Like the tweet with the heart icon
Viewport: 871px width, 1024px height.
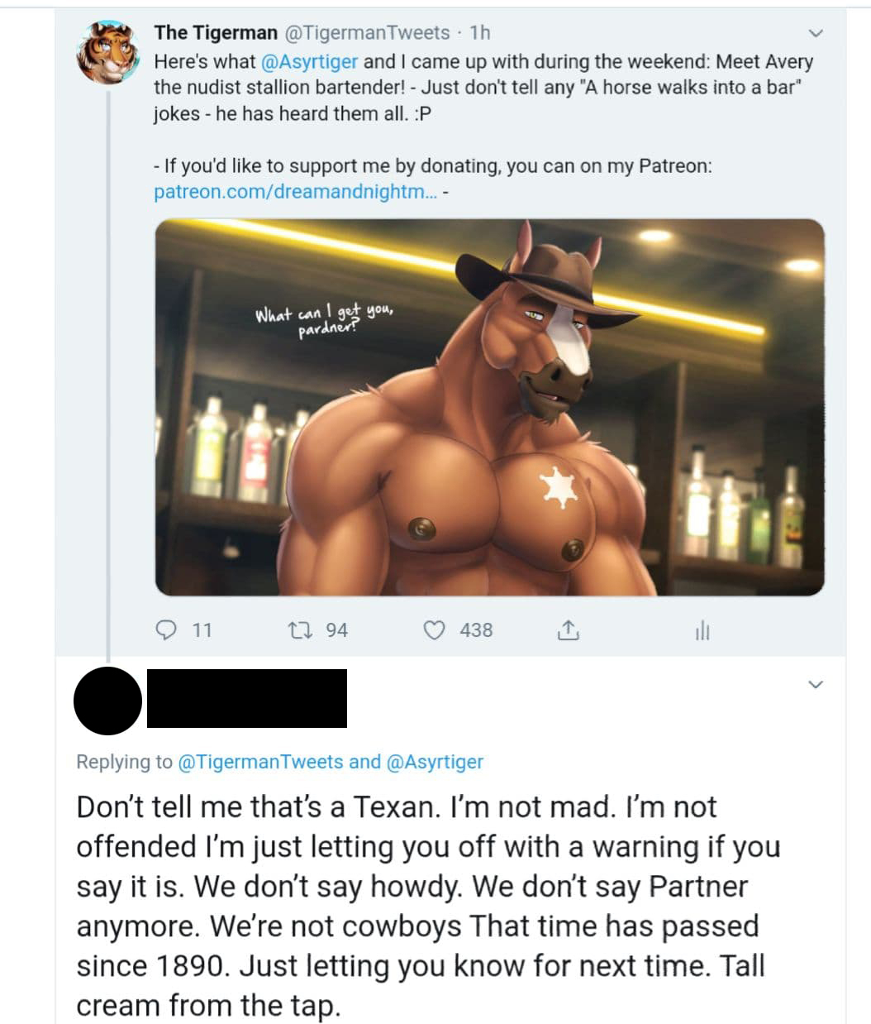pos(435,630)
